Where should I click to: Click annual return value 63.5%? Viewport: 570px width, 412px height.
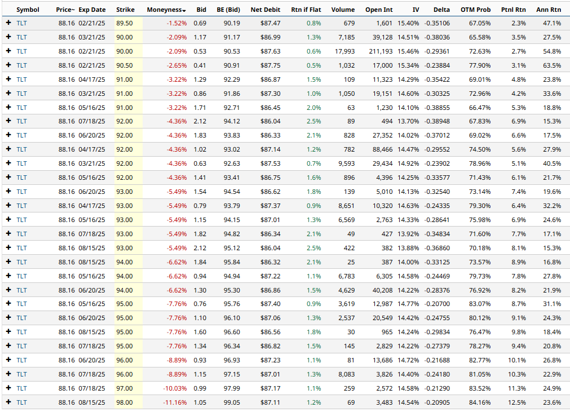(x=552, y=65)
